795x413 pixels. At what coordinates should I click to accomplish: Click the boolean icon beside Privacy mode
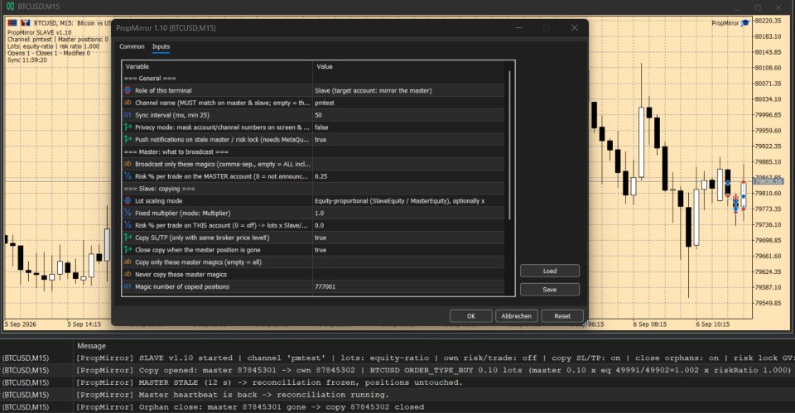pyautogui.click(x=128, y=127)
